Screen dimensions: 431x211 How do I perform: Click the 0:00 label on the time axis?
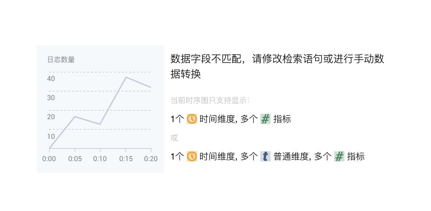coord(49,159)
